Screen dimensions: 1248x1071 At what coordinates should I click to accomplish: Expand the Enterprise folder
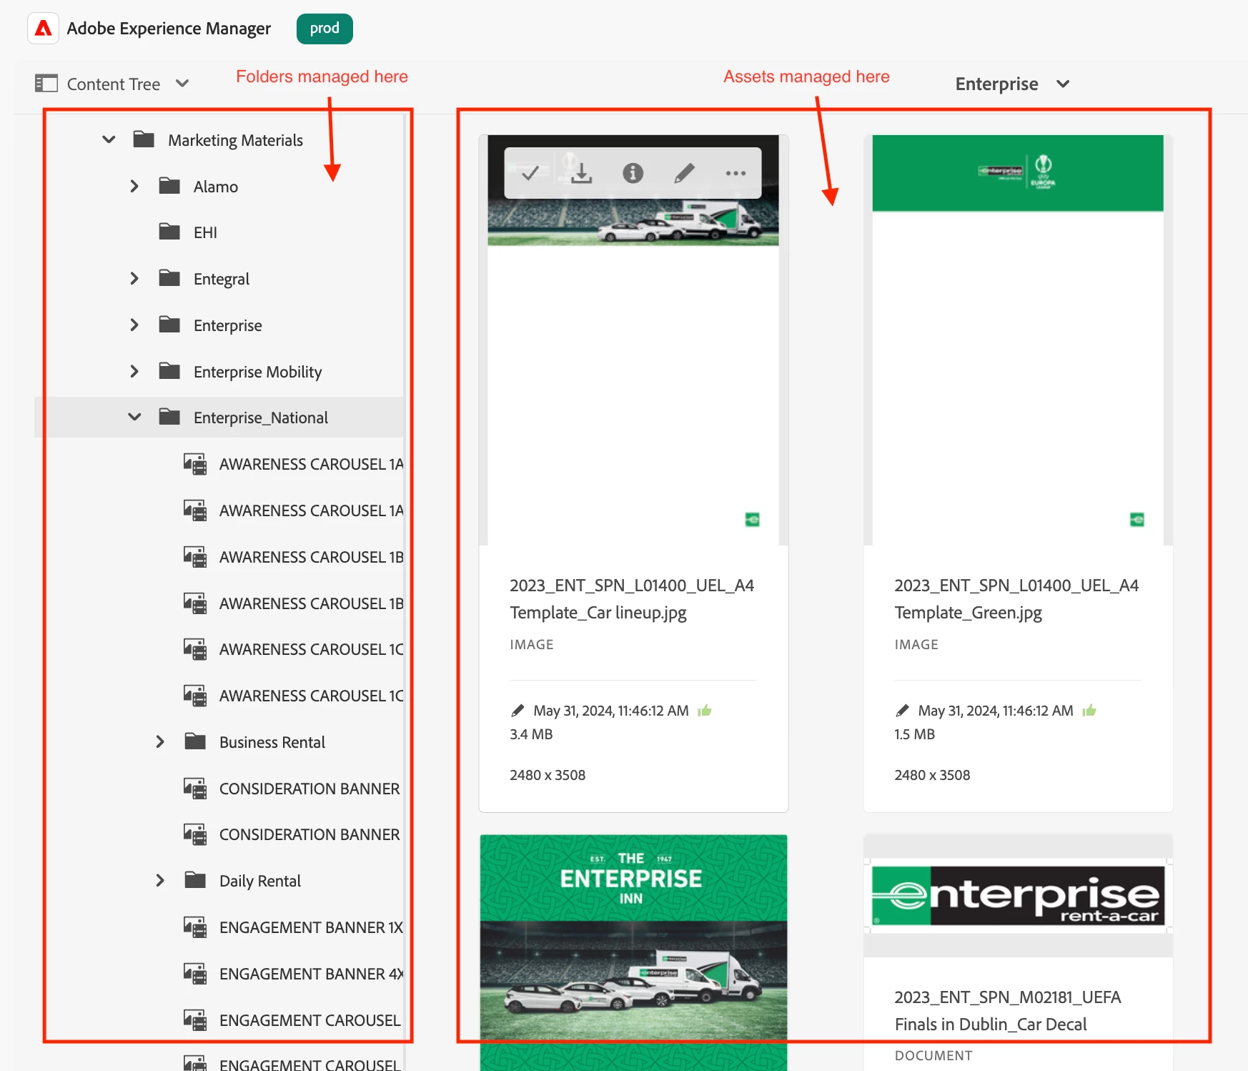(134, 325)
